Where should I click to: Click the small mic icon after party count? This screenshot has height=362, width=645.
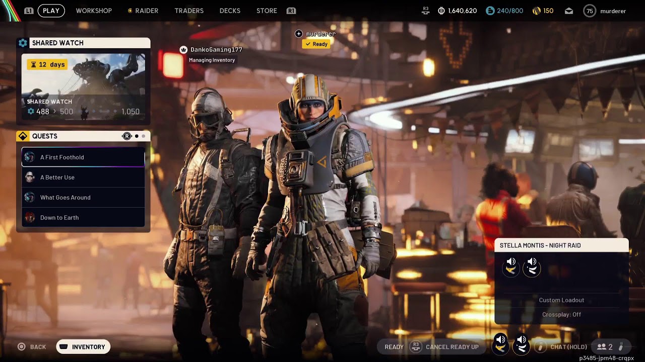click(x=621, y=346)
